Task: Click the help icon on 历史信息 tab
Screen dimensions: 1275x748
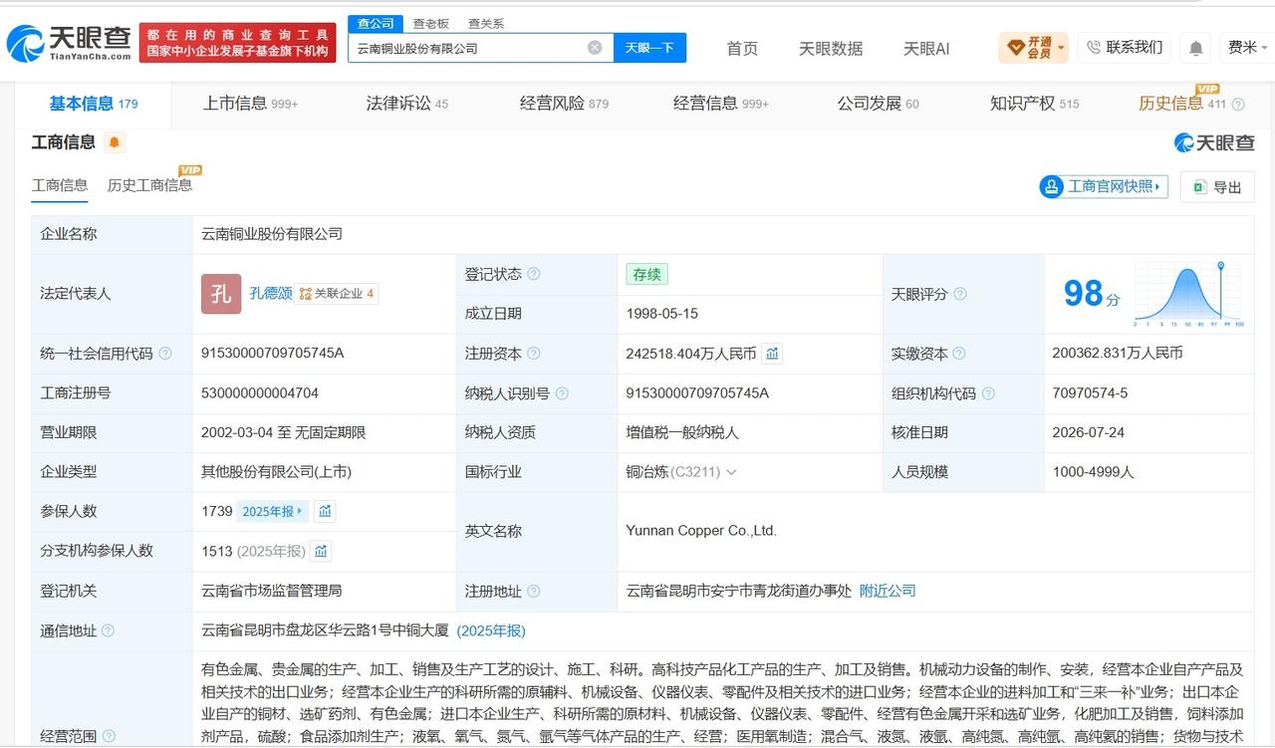Action: coord(1238,105)
